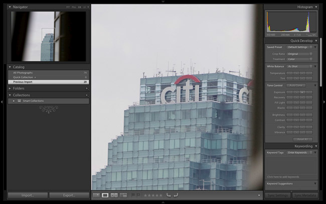Open Saved Preset Default Settings dropdown
The height and width of the screenshot is (204, 326).
click(299, 47)
